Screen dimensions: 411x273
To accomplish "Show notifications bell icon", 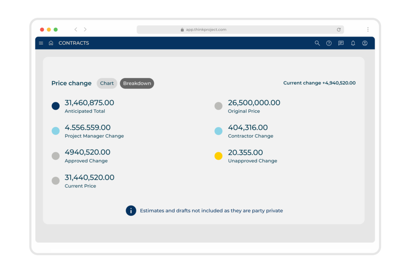I will tap(353, 43).
